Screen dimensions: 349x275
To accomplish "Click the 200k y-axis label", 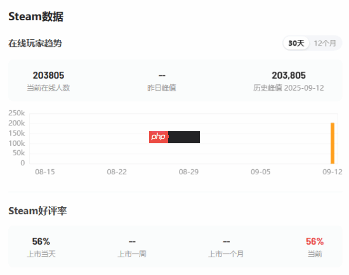I will coord(16,123).
